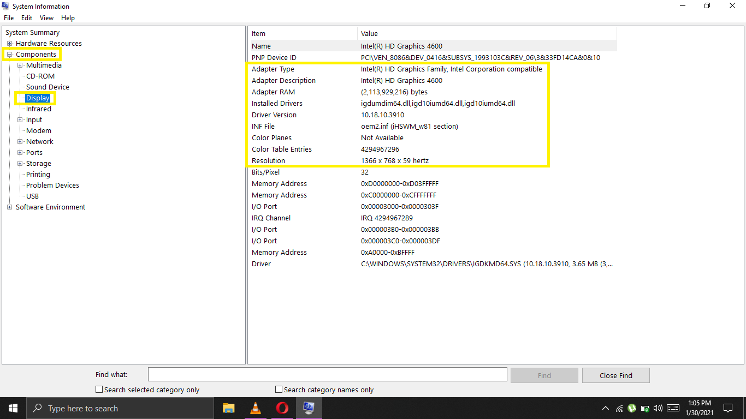Image resolution: width=746 pixels, height=419 pixels.
Task: Select CD-ROM in the tree
Action: [x=40, y=76]
